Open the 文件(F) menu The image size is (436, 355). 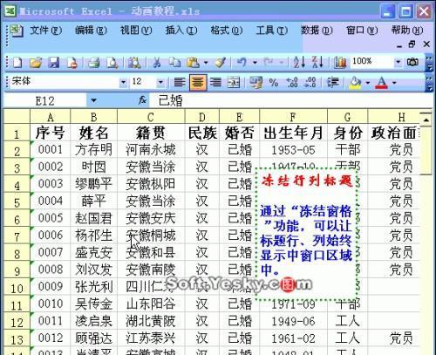(x=46, y=30)
